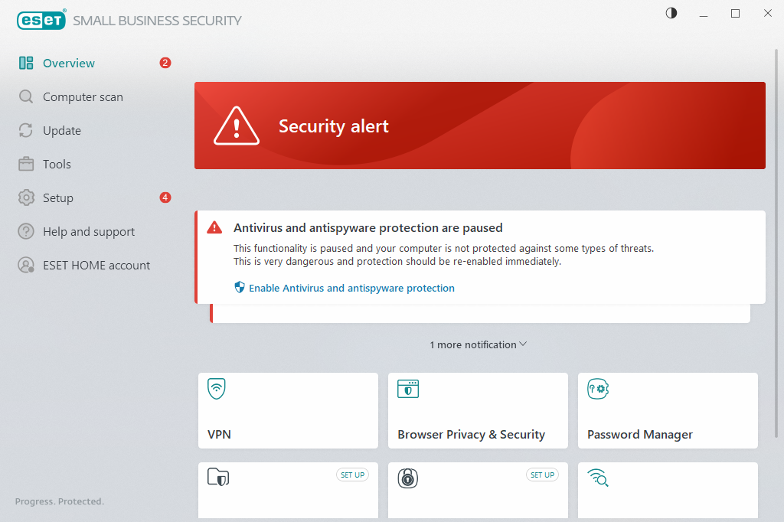The image size is (784, 522).
Task: Click the Update refresh arrows icon
Action: pos(26,131)
